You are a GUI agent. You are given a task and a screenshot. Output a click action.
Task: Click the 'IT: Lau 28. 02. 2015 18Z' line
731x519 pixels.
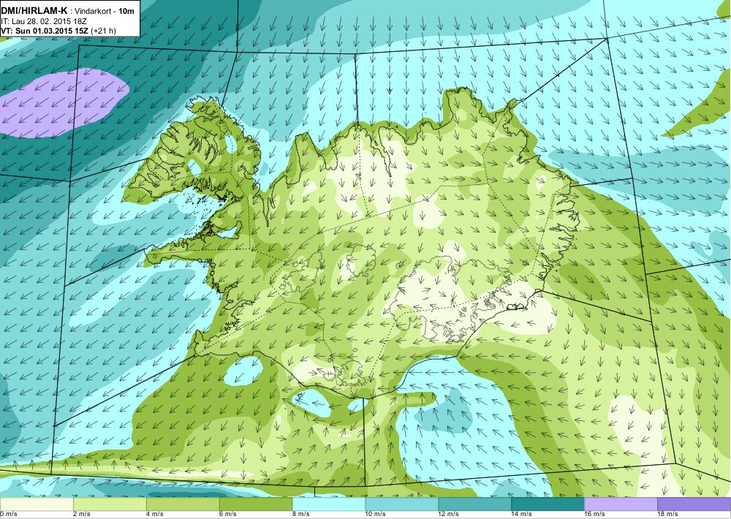click(44, 21)
